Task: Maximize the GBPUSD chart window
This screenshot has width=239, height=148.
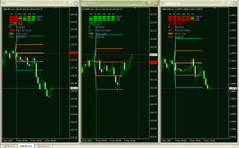Action: [230, 3]
